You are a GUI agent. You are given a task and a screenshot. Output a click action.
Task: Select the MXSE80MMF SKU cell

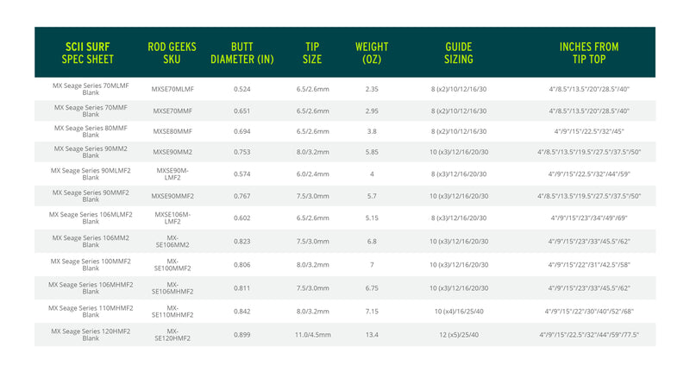(x=172, y=131)
